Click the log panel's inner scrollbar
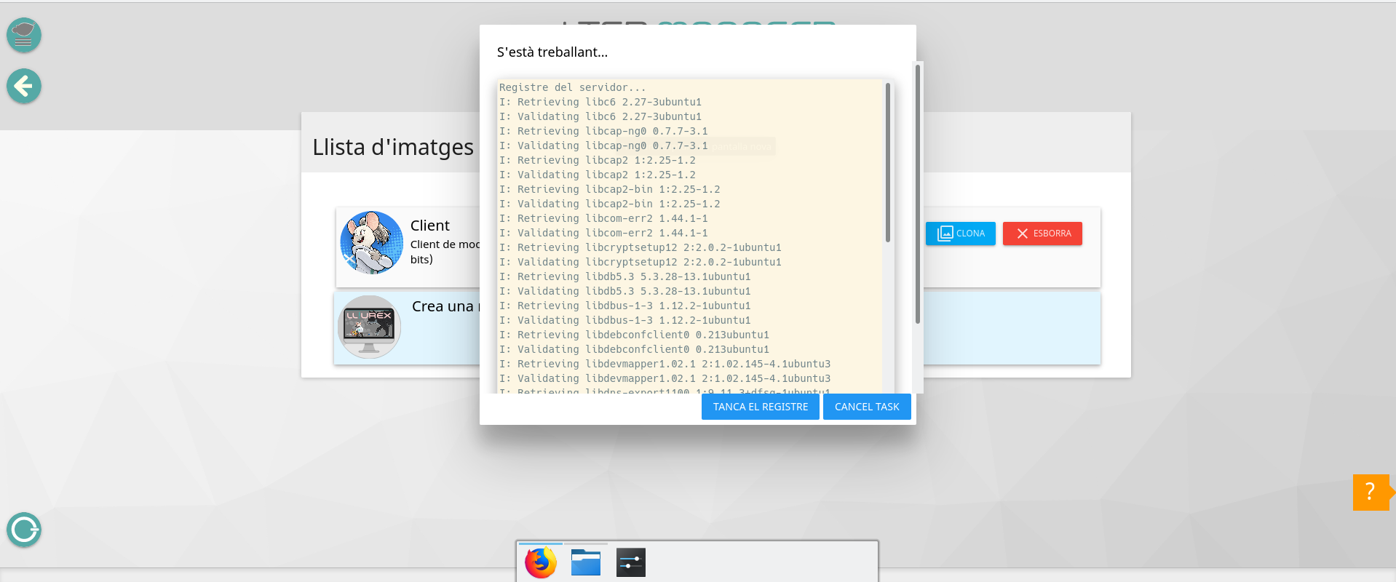Image resolution: width=1396 pixels, height=582 pixels. click(x=887, y=164)
